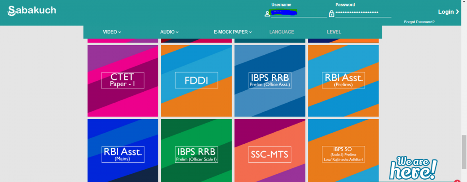This screenshot has height=182, width=467.
Task: Click the Password input field
Action: pos(363,13)
